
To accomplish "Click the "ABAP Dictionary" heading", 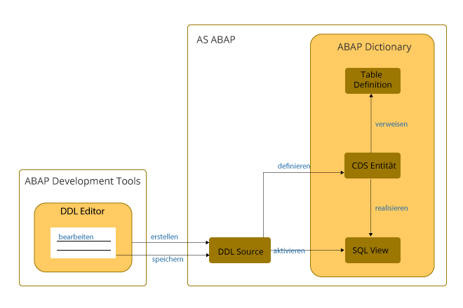I will (x=374, y=47).
